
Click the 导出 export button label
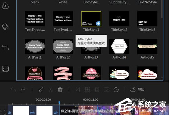click(x=141, y=89)
